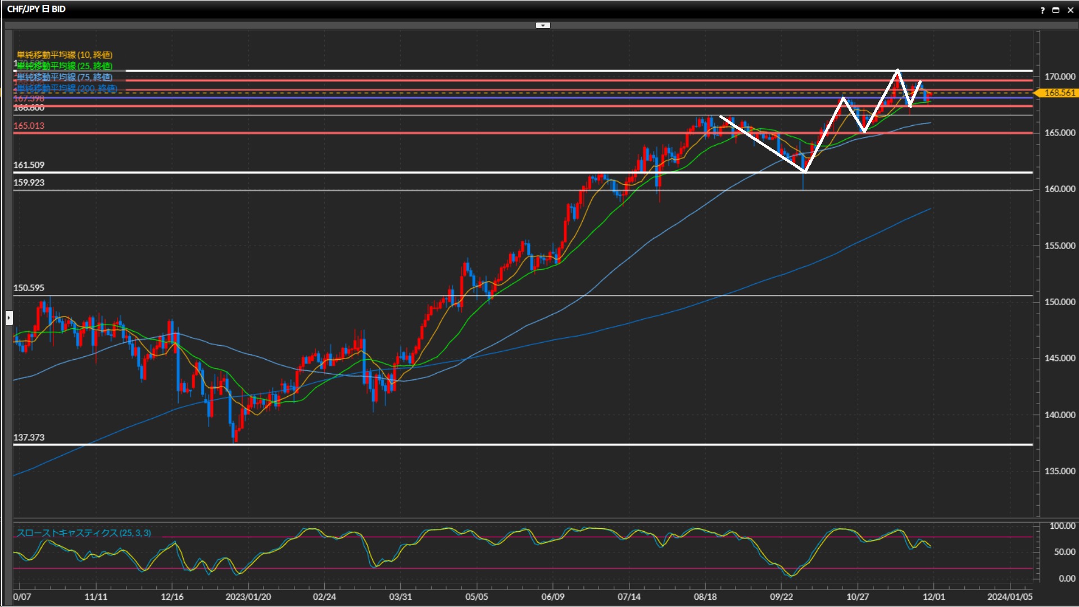Screen dimensions: 1079x607
Task: Select the 75-period moving average legend
Action: tap(65, 77)
